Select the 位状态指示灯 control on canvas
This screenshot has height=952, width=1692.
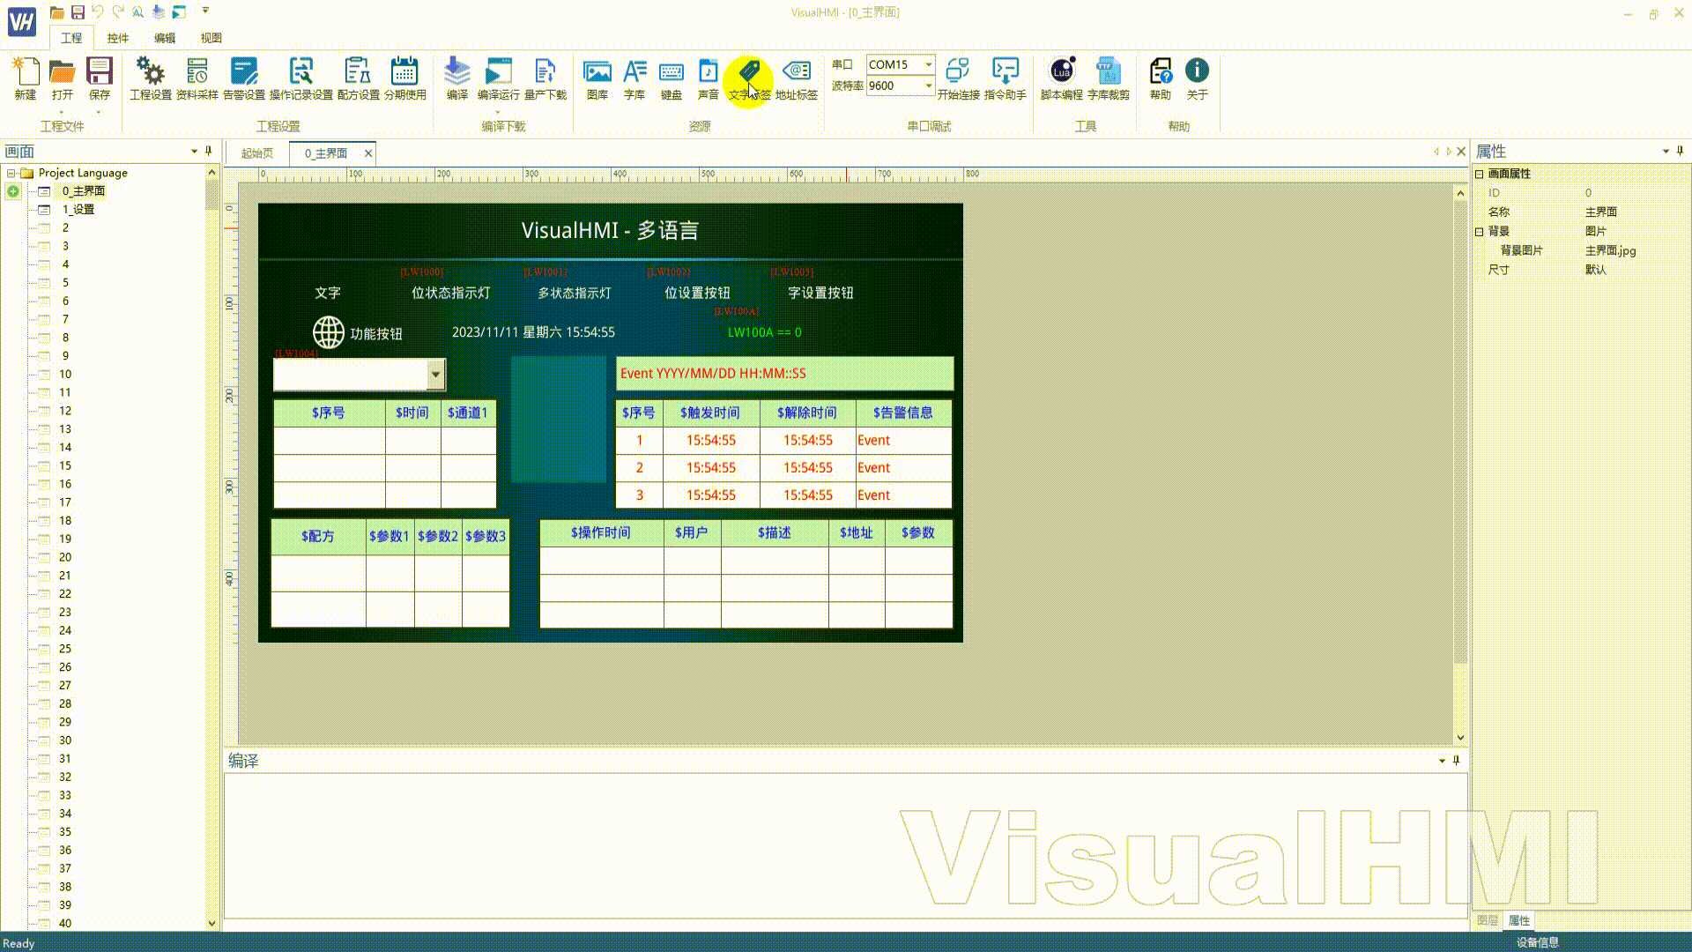450,293
